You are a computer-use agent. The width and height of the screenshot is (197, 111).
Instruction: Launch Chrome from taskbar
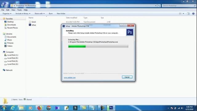pyautogui.click(x=49, y=108)
